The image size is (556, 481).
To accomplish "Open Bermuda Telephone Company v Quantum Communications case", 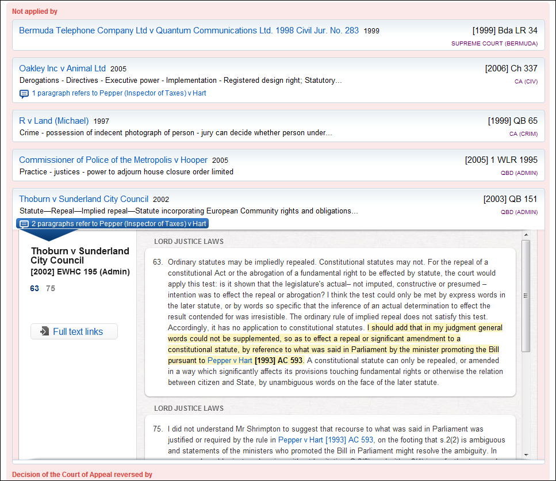I will click(x=189, y=30).
